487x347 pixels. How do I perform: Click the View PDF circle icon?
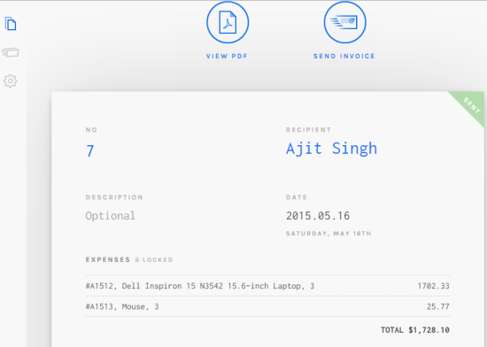(228, 22)
